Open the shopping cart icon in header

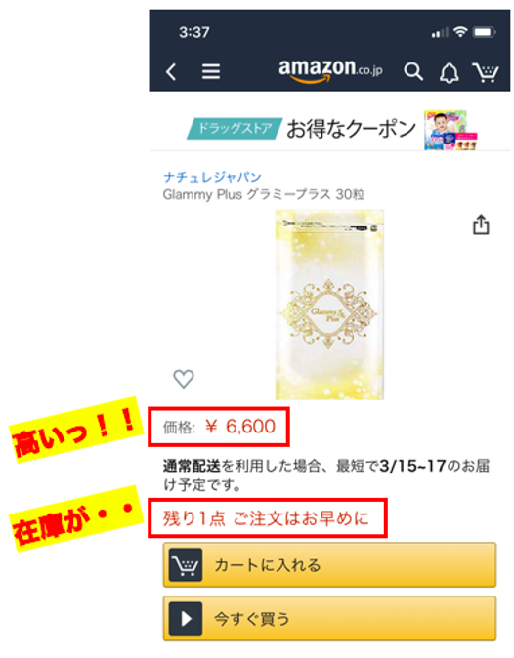click(486, 72)
